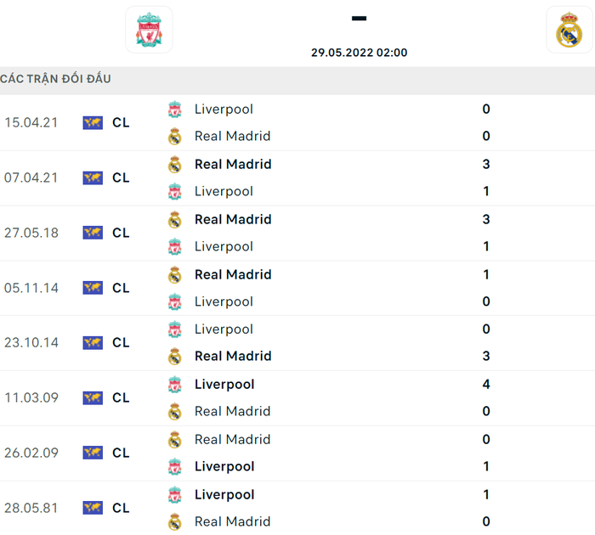The image size is (595, 535).
Task: Click Real Madrid's crest in the 05.11.14 match
Action: (x=174, y=275)
